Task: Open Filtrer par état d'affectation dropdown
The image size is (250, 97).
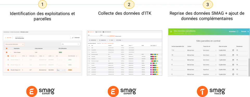Action: click(14, 44)
